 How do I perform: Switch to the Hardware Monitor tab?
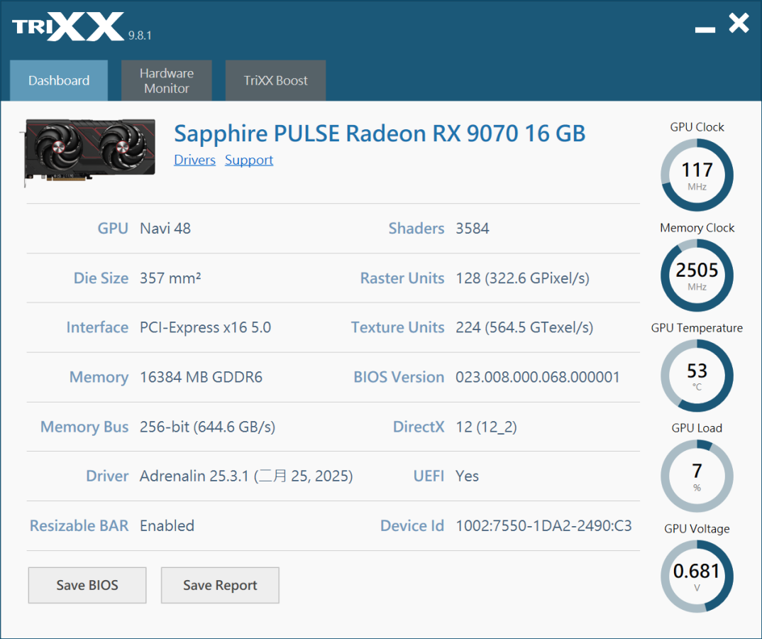[x=166, y=80]
